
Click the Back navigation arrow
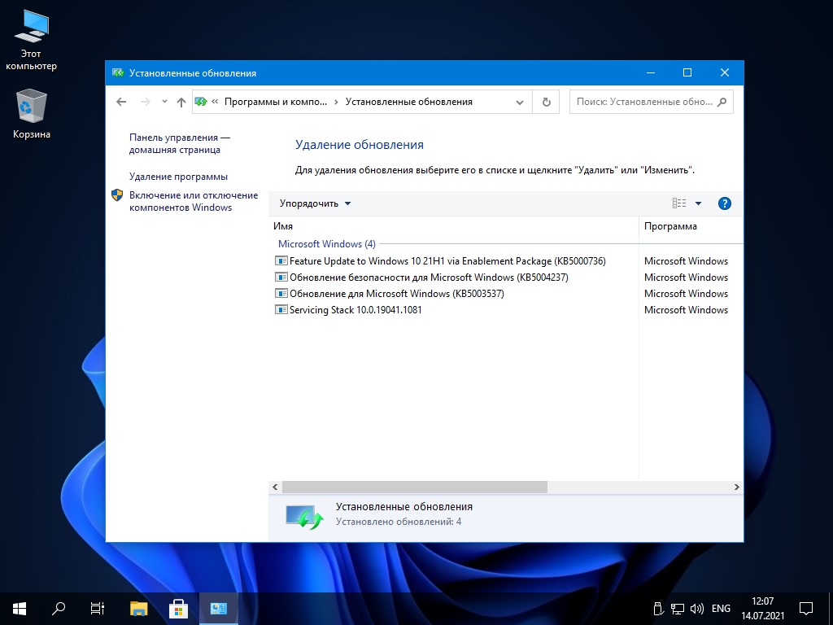[x=121, y=102]
